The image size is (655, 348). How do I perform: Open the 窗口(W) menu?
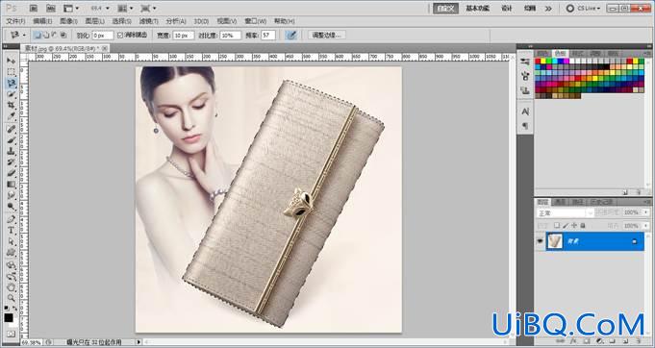(256, 21)
